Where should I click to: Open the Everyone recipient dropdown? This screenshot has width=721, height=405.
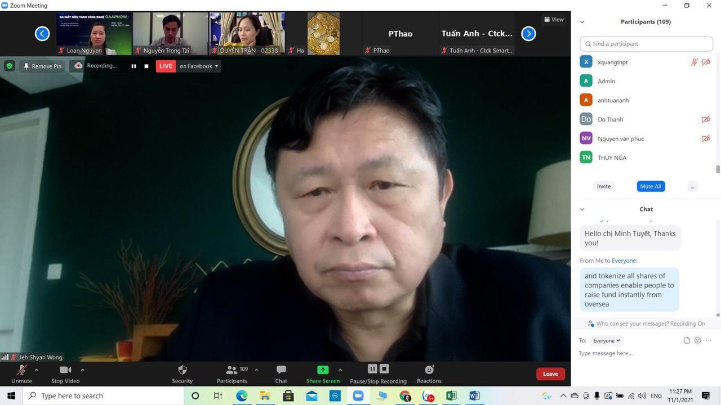click(606, 340)
